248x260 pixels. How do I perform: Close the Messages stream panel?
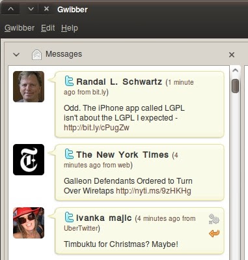[232, 55]
